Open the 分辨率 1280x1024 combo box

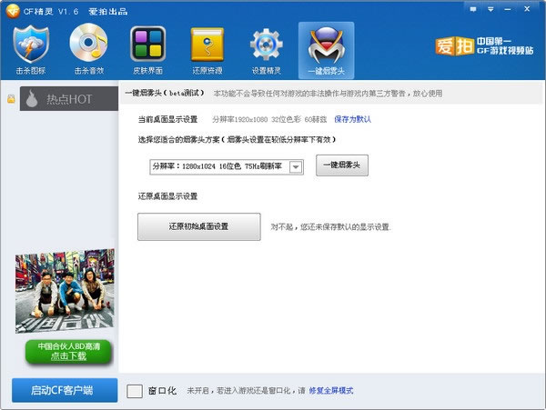227,167
